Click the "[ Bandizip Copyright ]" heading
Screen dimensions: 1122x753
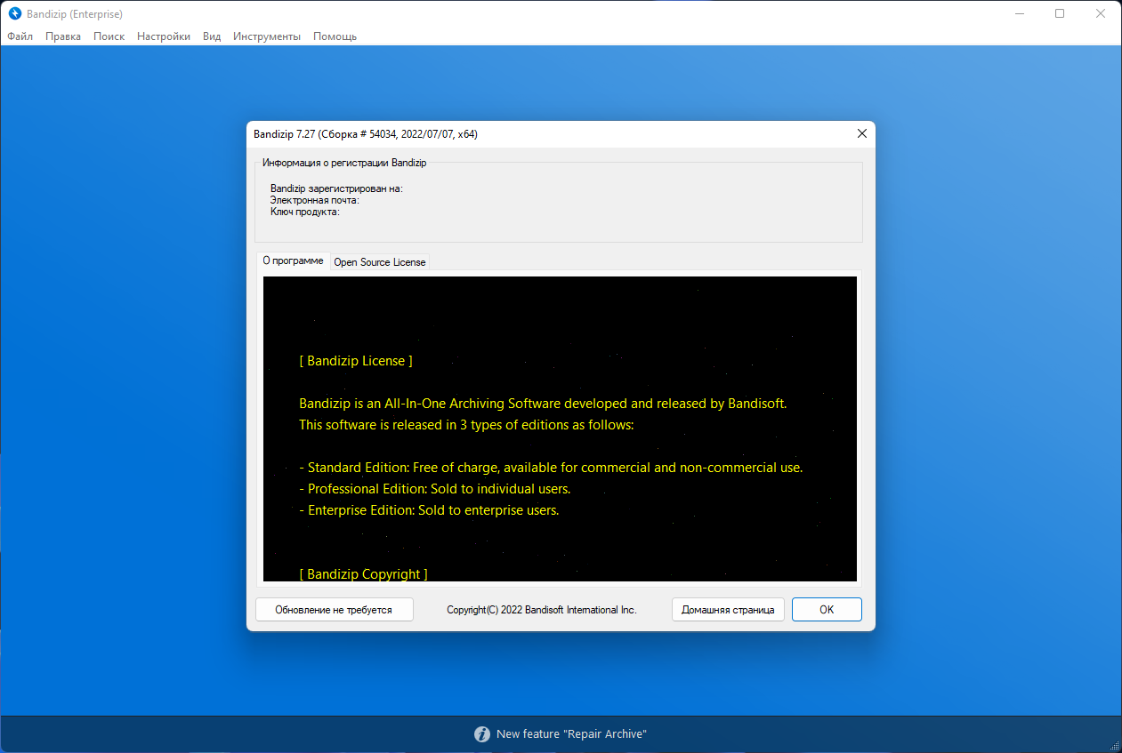click(363, 574)
